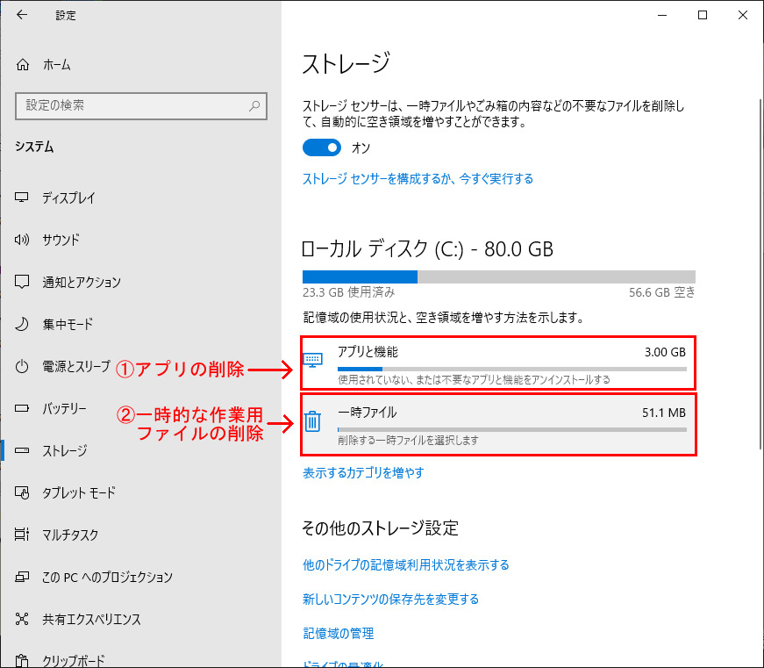Click the Local Disk C: usage bar
Screen dimensions: 764x668
tap(498, 277)
